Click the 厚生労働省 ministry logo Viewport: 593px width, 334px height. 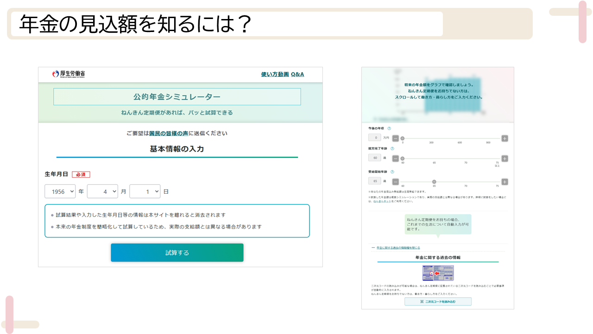coord(69,74)
